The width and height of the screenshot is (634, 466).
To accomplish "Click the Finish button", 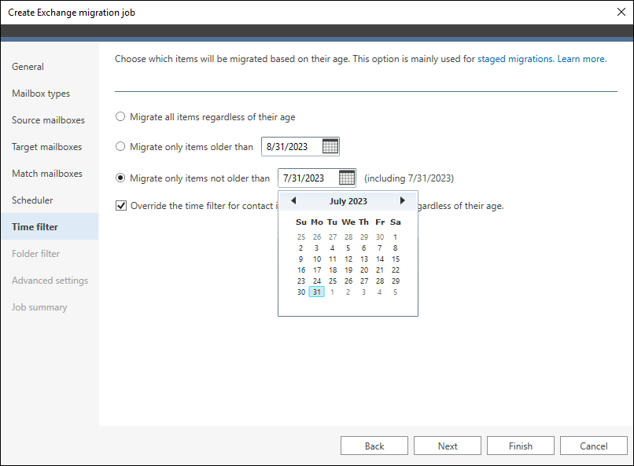I will point(521,446).
